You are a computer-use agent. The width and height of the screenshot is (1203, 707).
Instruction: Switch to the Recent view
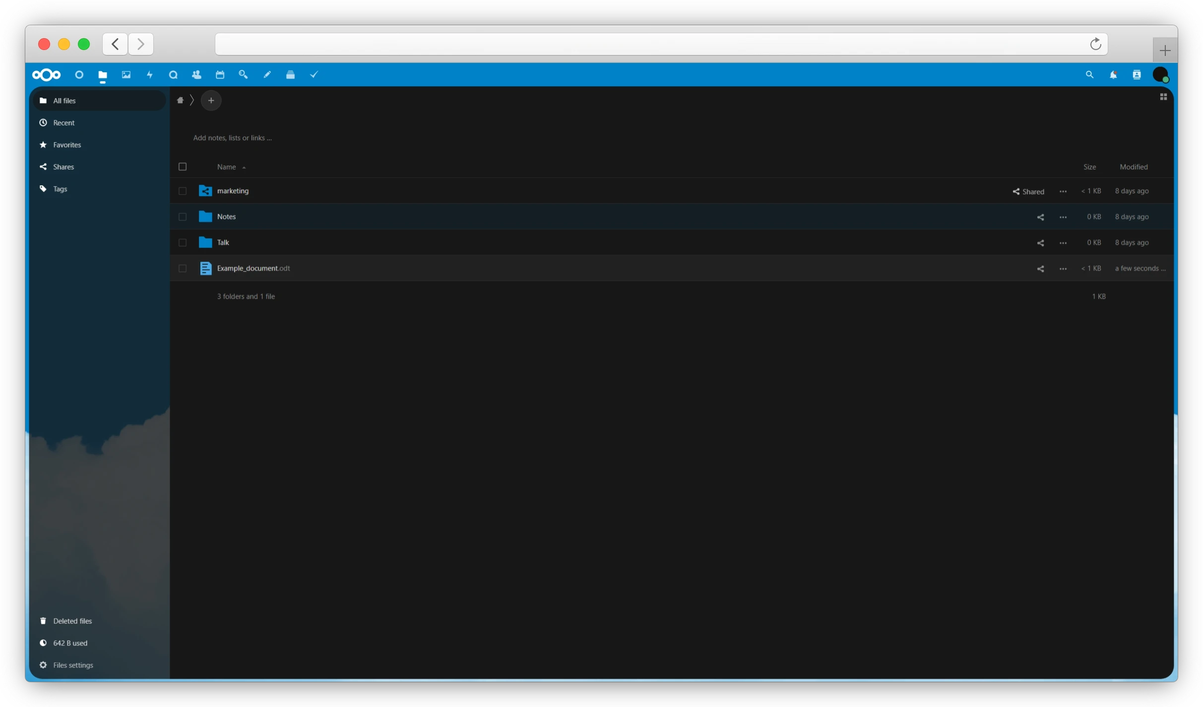(63, 122)
